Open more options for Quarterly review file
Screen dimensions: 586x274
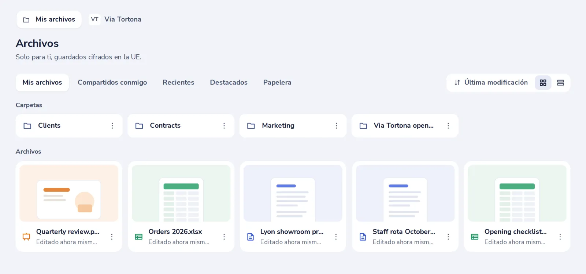(112, 237)
